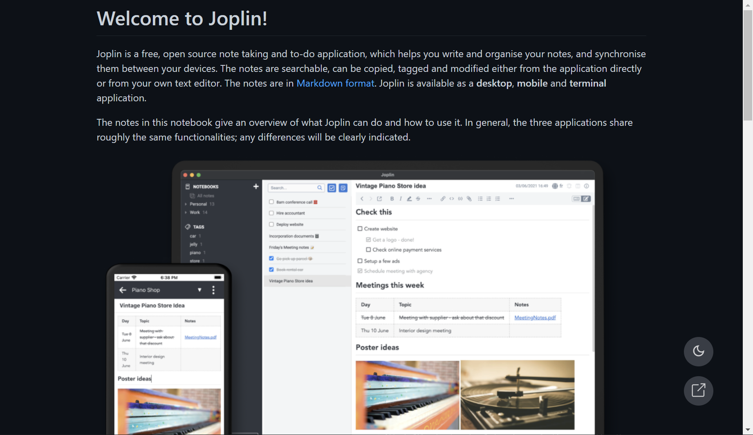Select "Friday's Meeting notes" in pictured note list
753x435 pixels.
pyautogui.click(x=291, y=248)
